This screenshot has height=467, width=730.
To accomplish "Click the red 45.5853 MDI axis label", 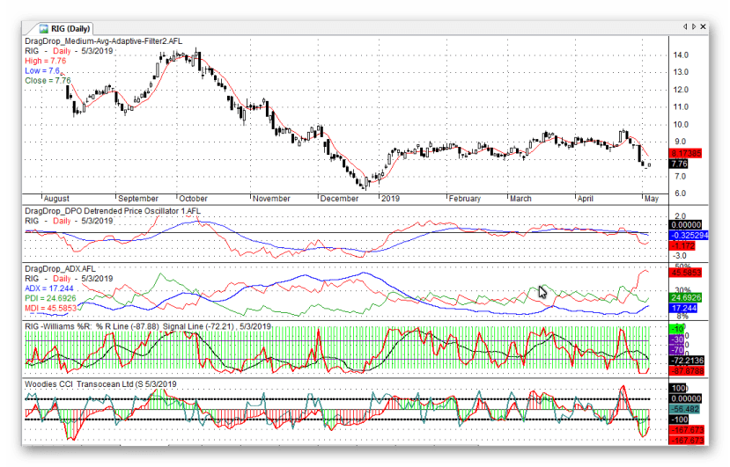I will [685, 273].
